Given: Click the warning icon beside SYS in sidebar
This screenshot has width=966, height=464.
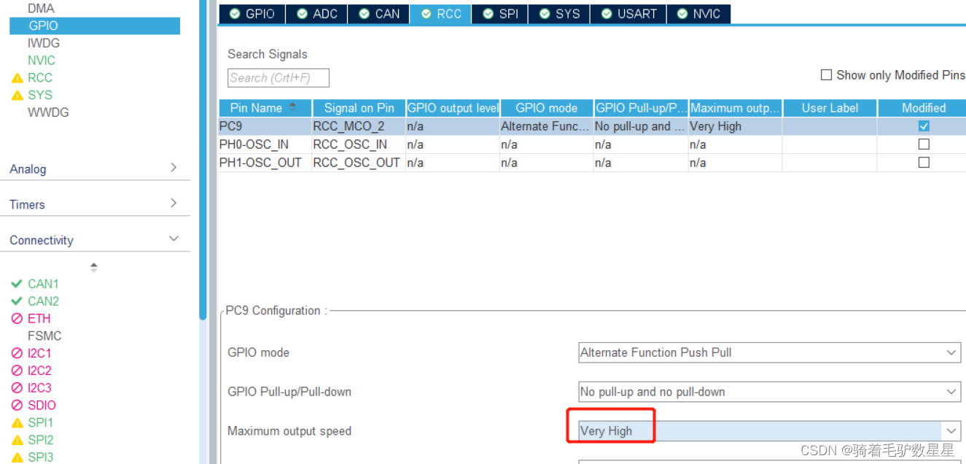Looking at the screenshot, I should coord(17,95).
